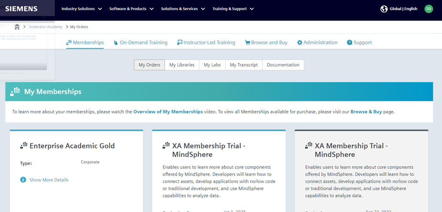Click the Instructor-Led Training icon

coord(180,42)
